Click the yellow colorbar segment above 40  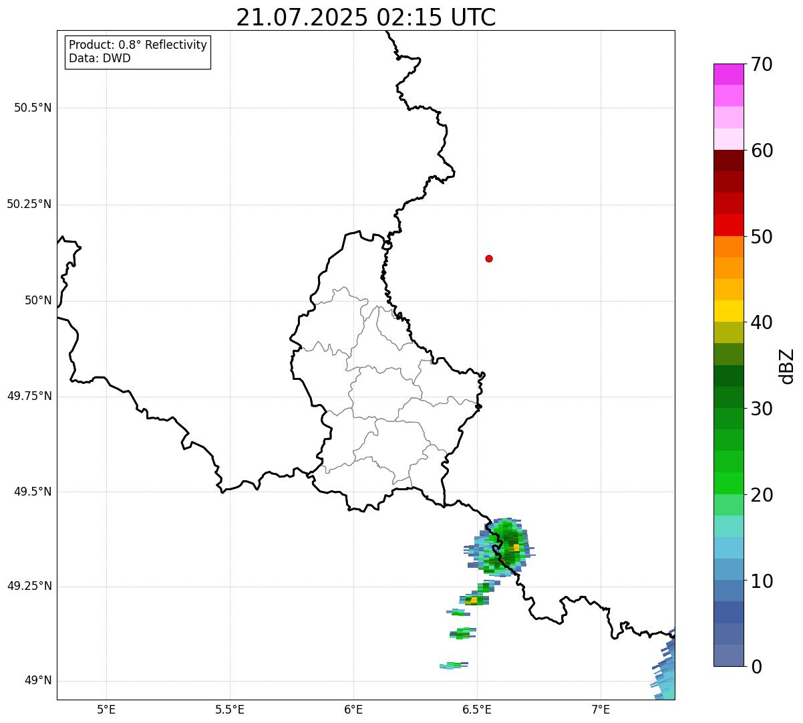tap(728, 311)
